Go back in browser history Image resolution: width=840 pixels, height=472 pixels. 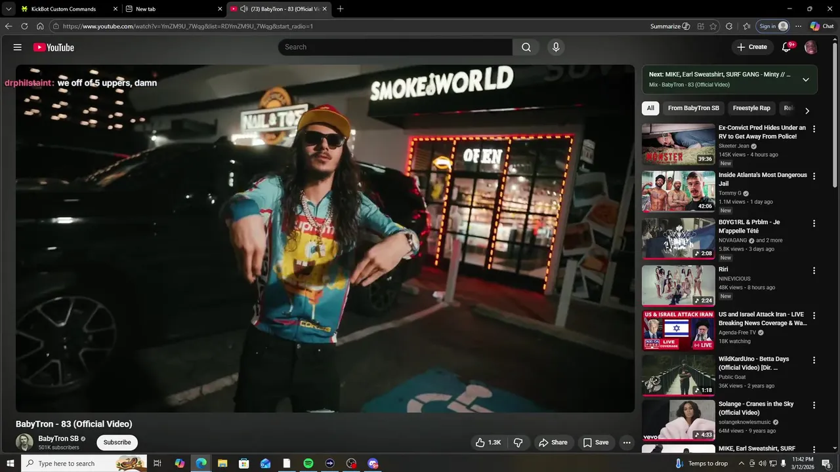(x=9, y=26)
